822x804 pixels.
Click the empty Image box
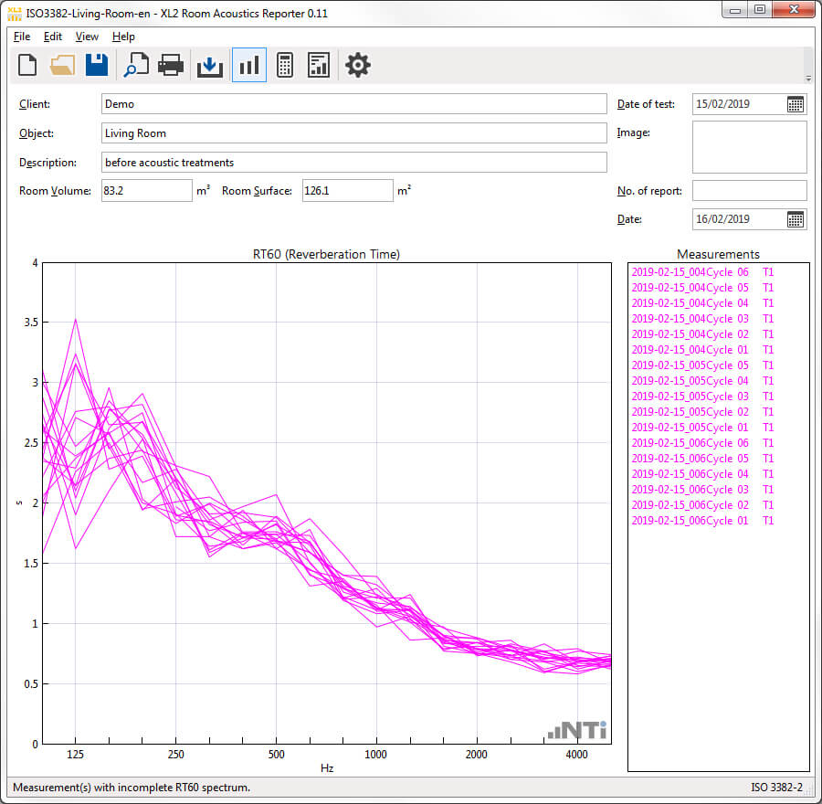coord(749,147)
